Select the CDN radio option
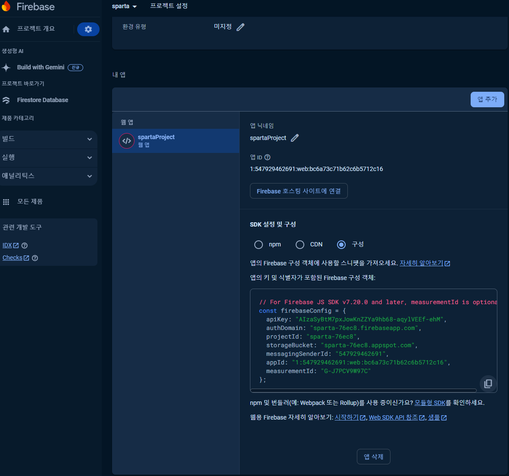Screen dimensions: 509x476 coord(300,244)
